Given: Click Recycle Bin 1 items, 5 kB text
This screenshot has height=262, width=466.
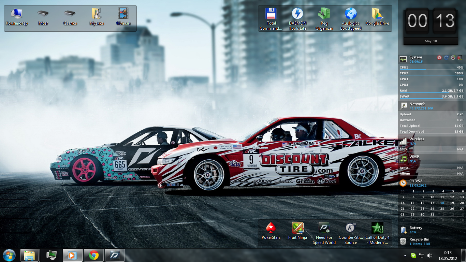Looking at the screenshot, I should [420, 244].
